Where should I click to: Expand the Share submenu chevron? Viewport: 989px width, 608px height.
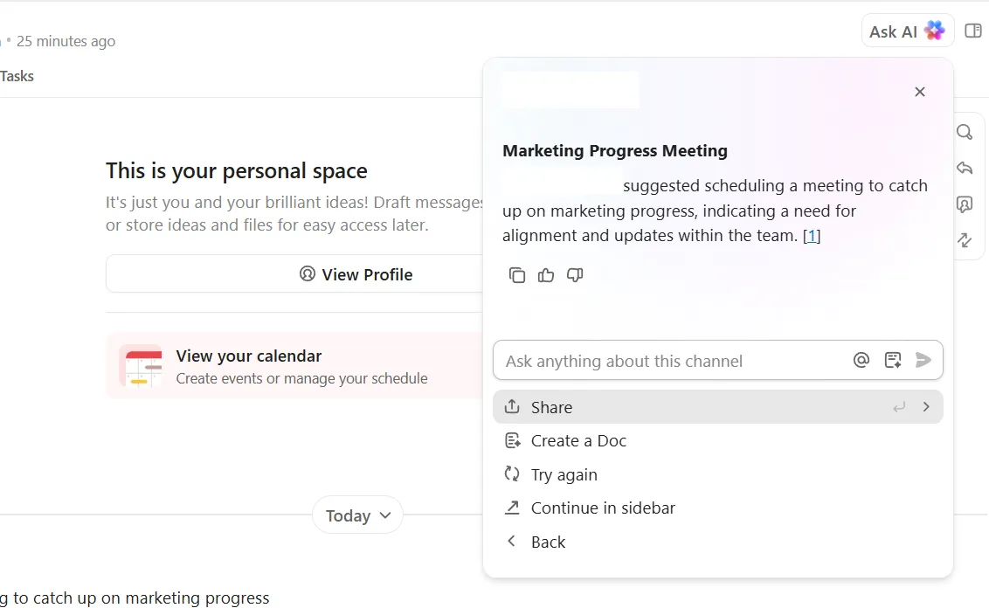[926, 407]
